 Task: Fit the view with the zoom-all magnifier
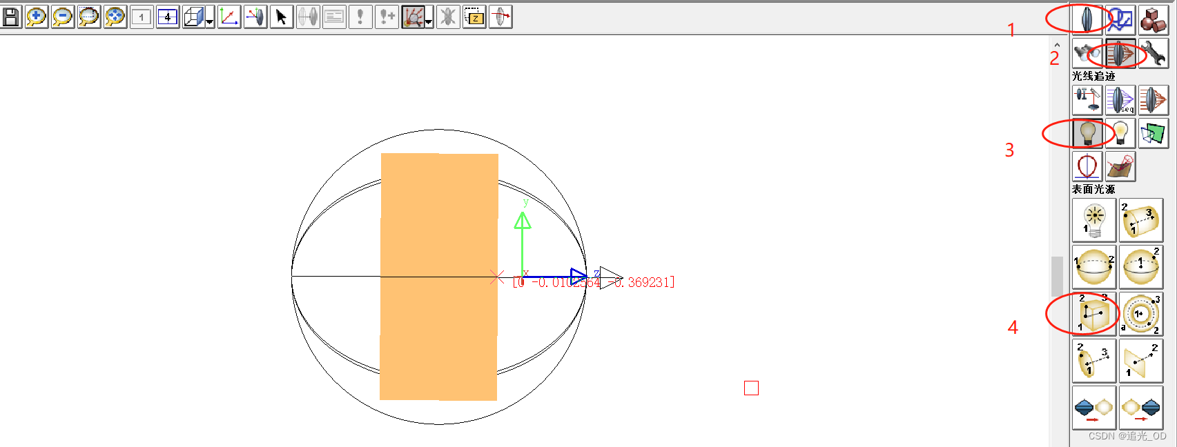point(115,17)
